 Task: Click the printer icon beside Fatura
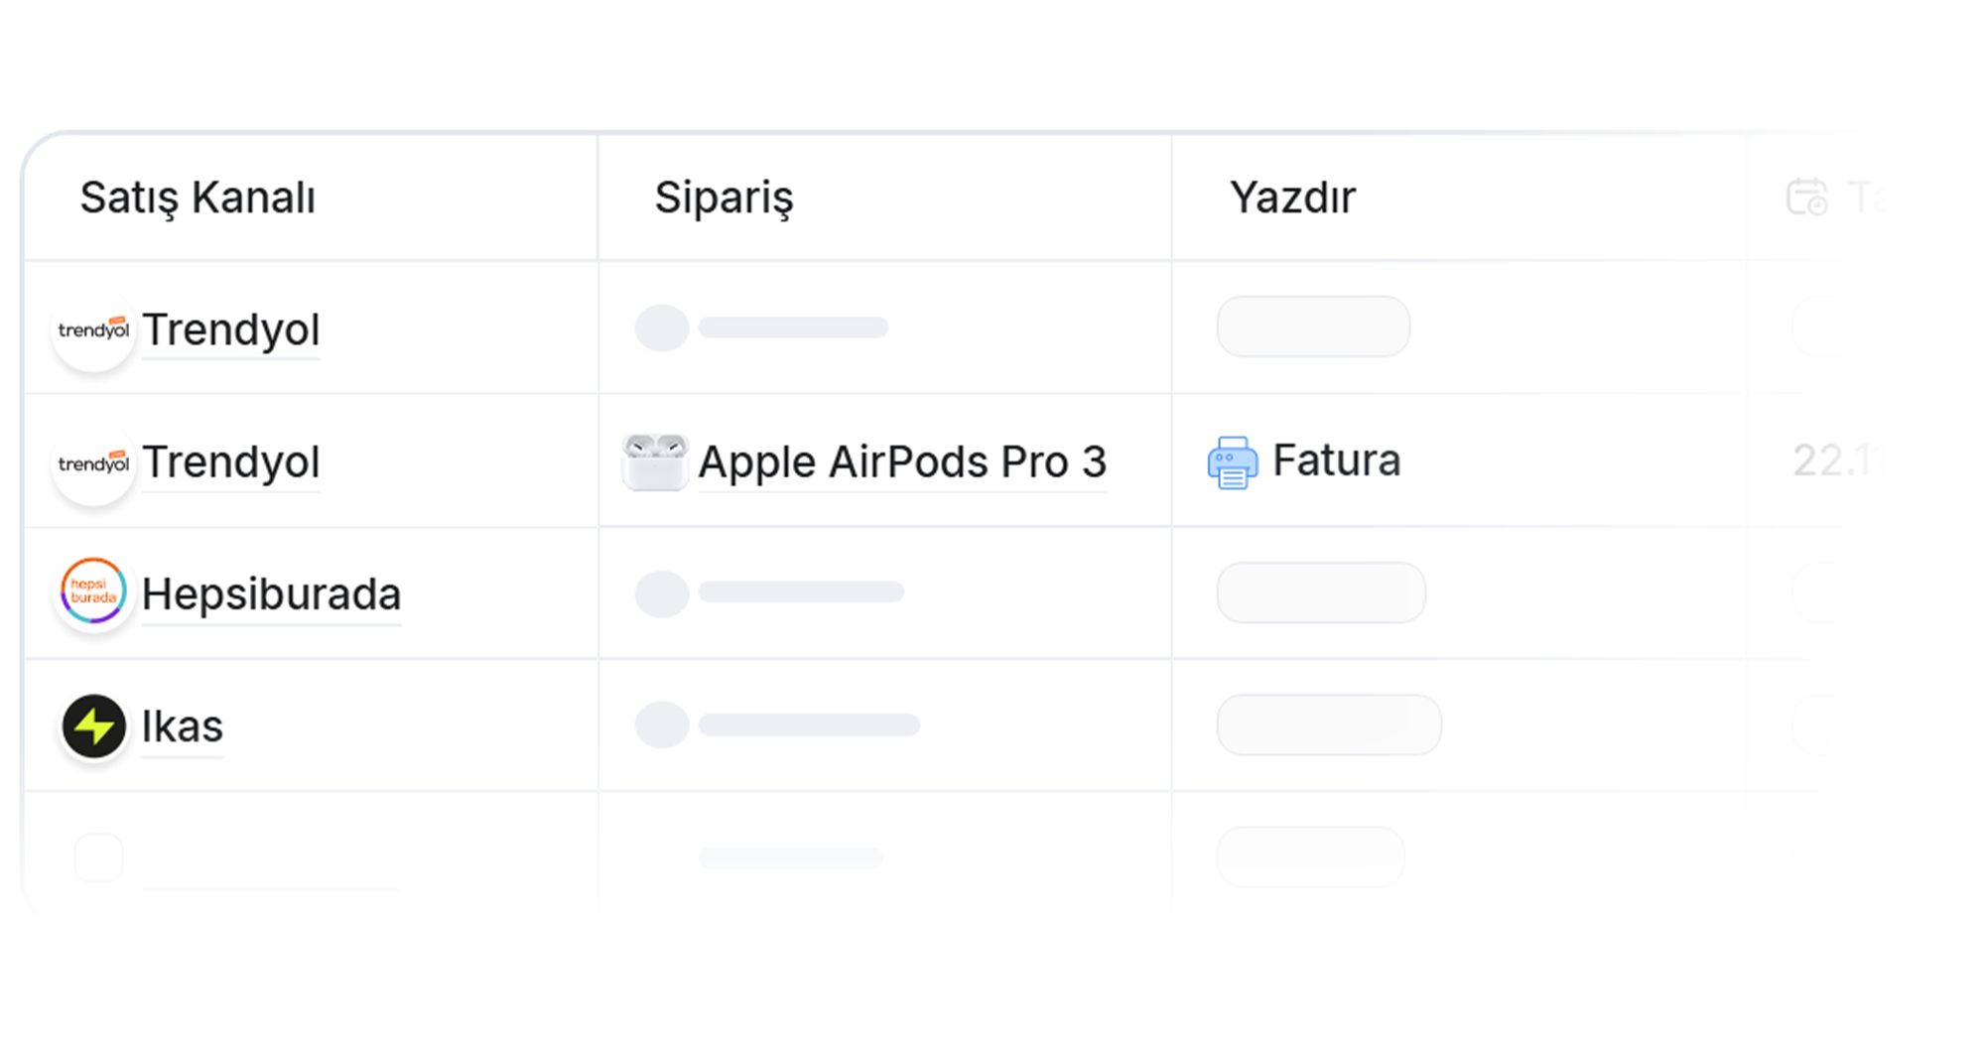pyautogui.click(x=1232, y=462)
